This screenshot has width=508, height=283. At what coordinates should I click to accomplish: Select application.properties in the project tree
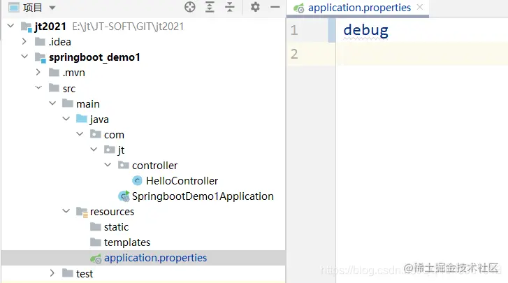155,258
